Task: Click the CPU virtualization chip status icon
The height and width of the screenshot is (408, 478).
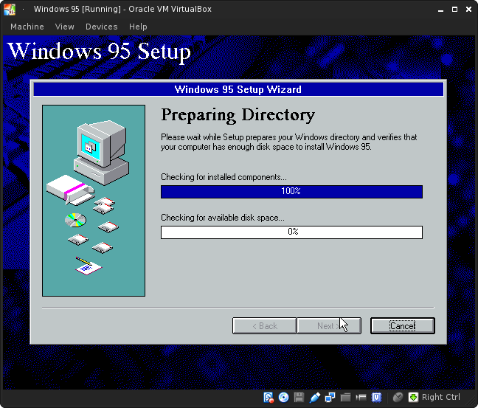Action: click(376, 398)
